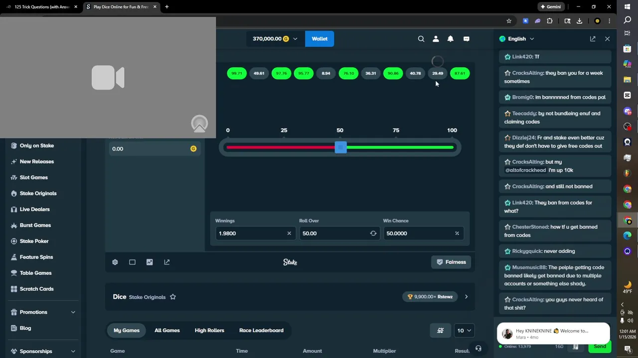
Task: Open the user profile icon
Action: (436, 39)
